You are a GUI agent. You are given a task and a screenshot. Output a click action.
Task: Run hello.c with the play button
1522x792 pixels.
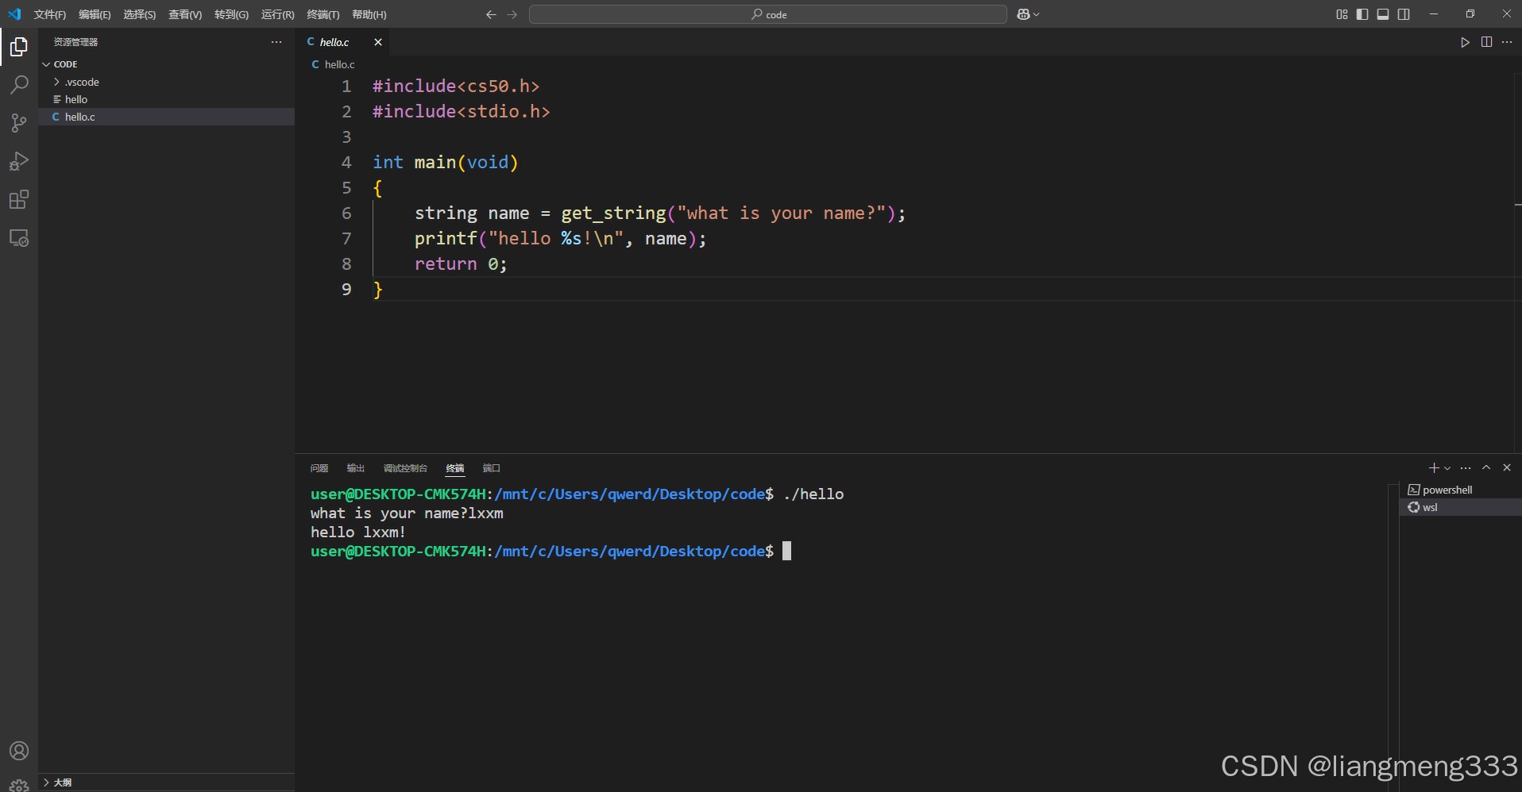(x=1464, y=42)
